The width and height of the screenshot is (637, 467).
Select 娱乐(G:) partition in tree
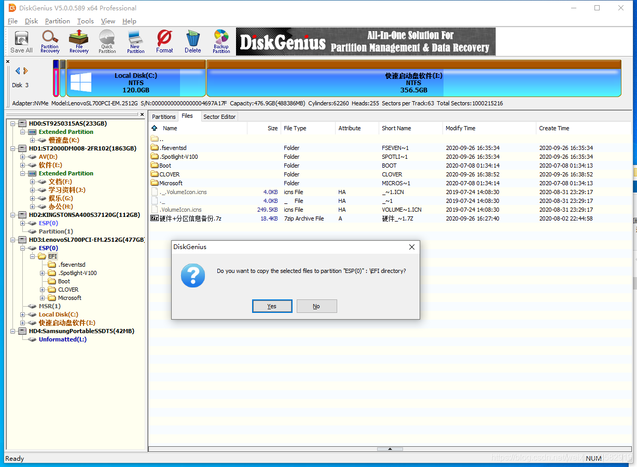click(61, 198)
